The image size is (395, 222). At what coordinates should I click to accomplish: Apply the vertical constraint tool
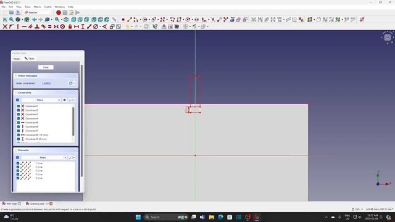pyautogui.click(x=18, y=27)
